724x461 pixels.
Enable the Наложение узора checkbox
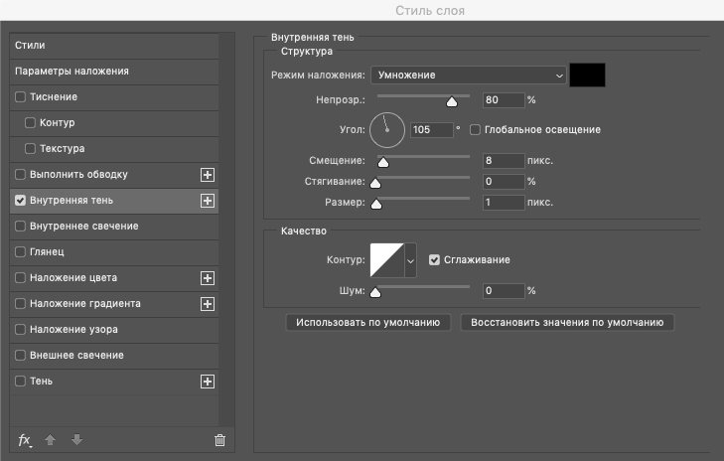click(x=20, y=330)
